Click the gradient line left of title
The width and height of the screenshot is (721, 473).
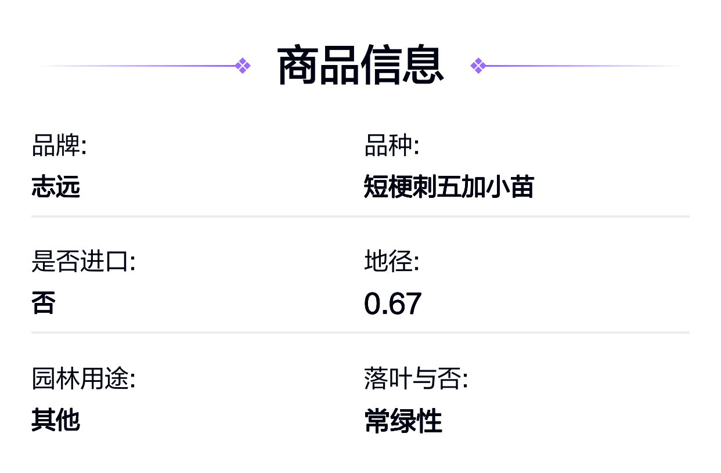[x=136, y=66]
